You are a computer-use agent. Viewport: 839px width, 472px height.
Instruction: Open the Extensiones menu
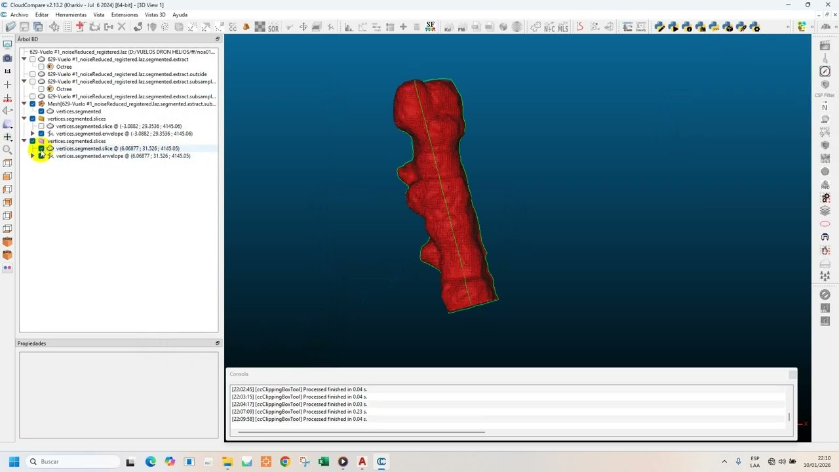(125, 14)
